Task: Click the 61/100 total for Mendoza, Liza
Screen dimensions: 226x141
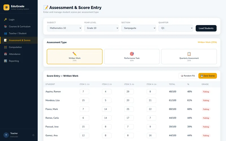Action: point(173,100)
